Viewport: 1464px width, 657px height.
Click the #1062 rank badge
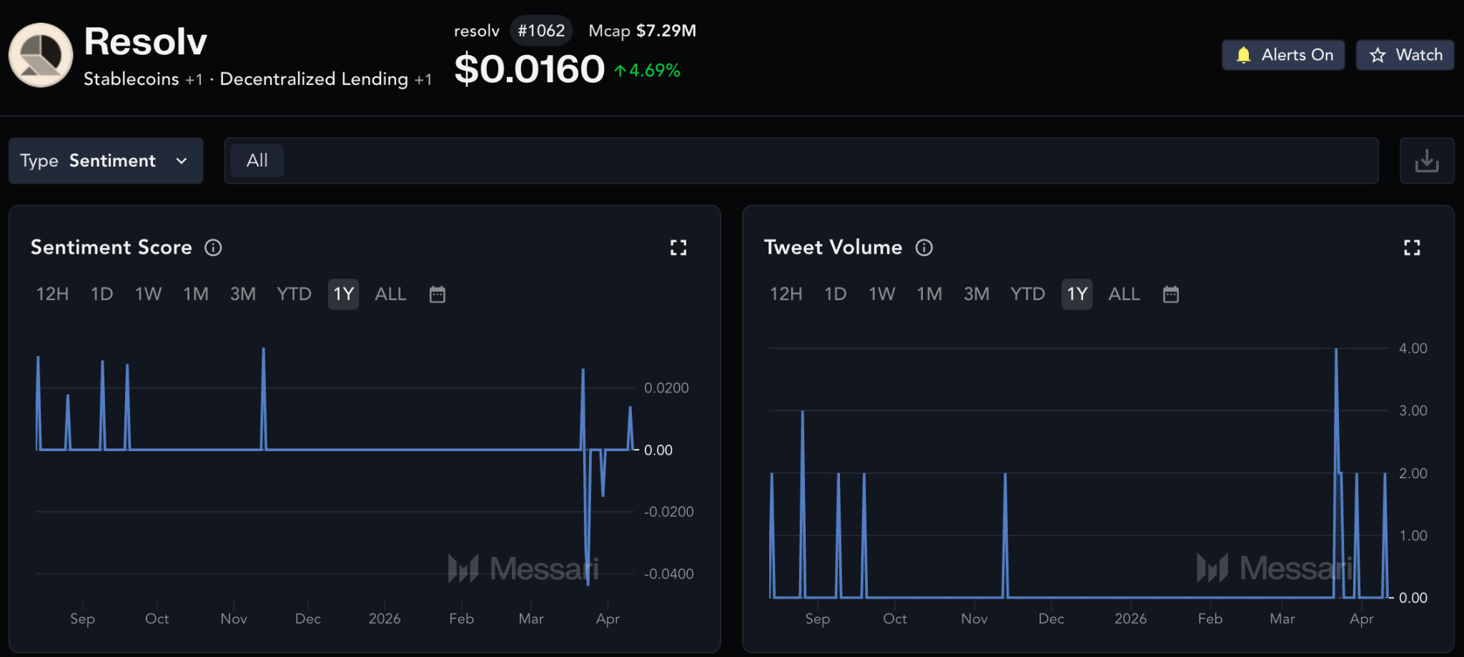pos(541,31)
